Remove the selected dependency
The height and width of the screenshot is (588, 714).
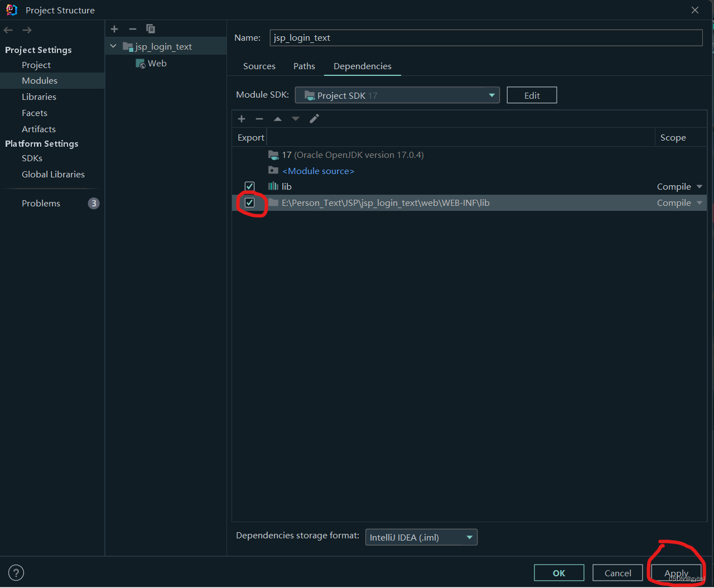pyautogui.click(x=259, y=119)
